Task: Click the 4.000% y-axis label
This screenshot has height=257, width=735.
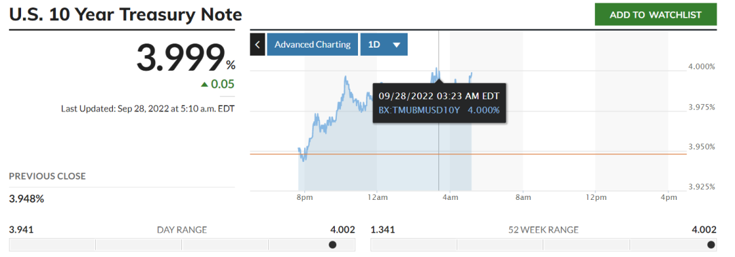Action: point(702,67)
